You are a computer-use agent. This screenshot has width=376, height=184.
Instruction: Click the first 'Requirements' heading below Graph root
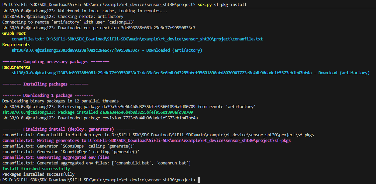click(x=16, y=45)
